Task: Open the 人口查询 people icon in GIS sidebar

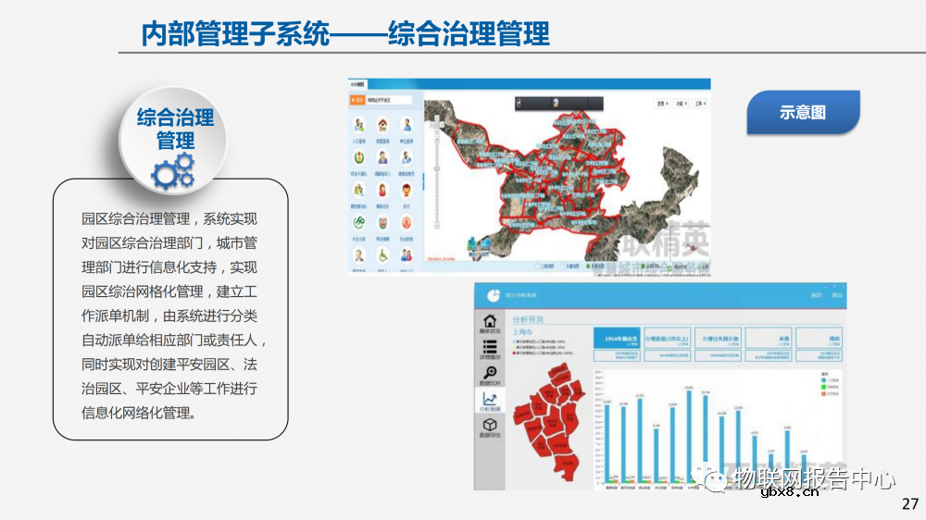Action: pos(359,125)
